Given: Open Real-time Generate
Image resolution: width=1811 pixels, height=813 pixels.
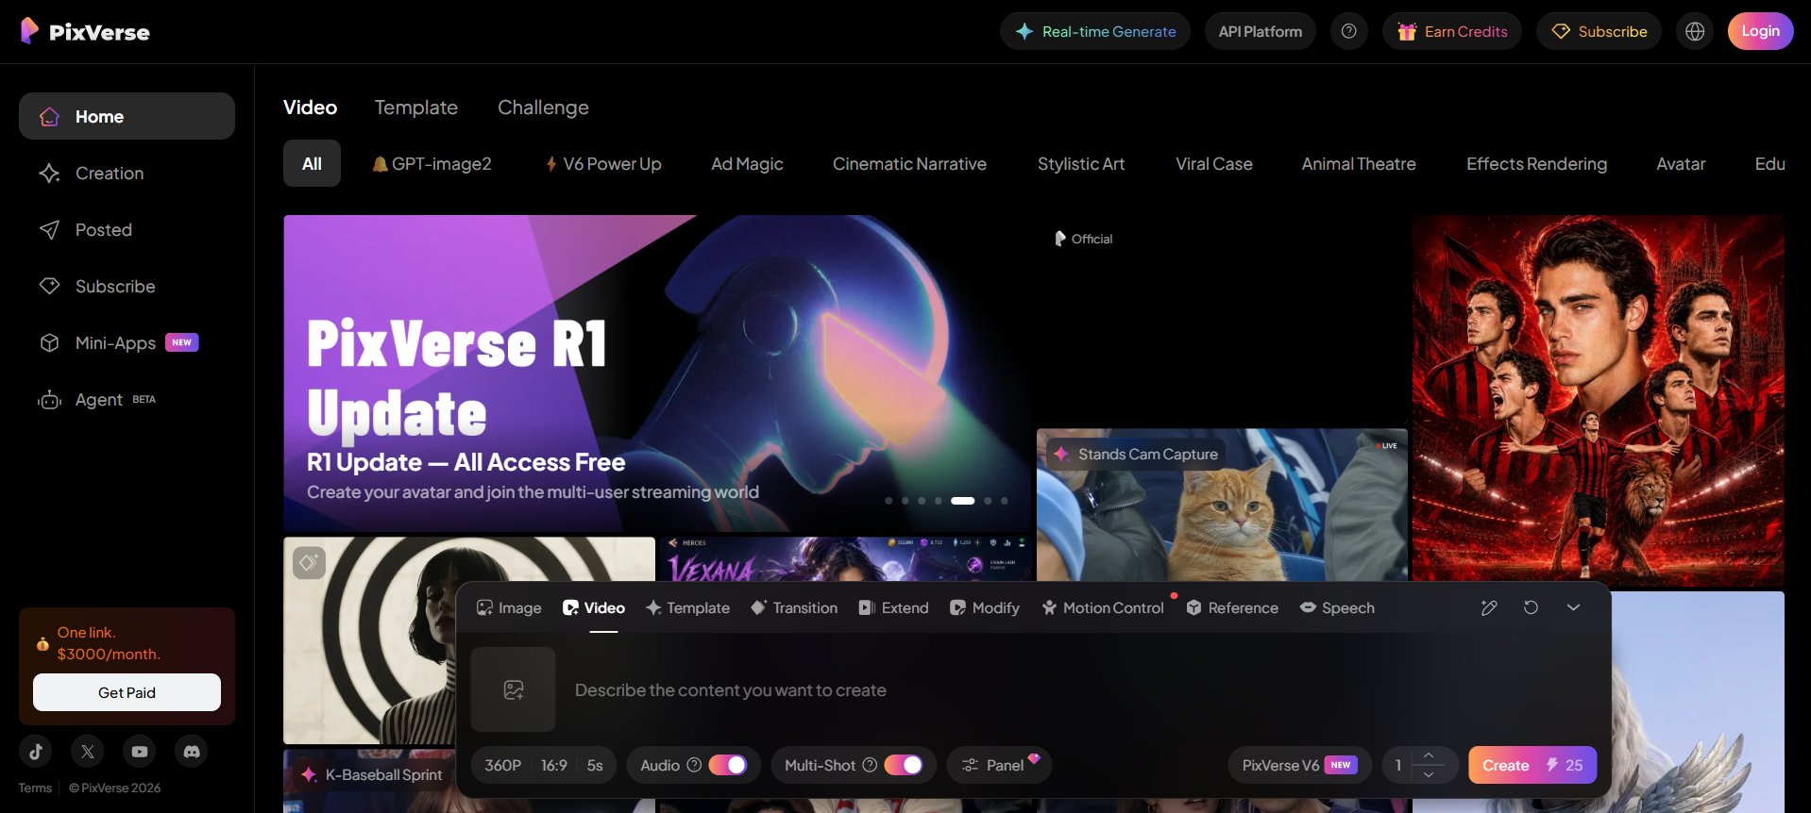Looking at the screenshot, I should 1095,31.
